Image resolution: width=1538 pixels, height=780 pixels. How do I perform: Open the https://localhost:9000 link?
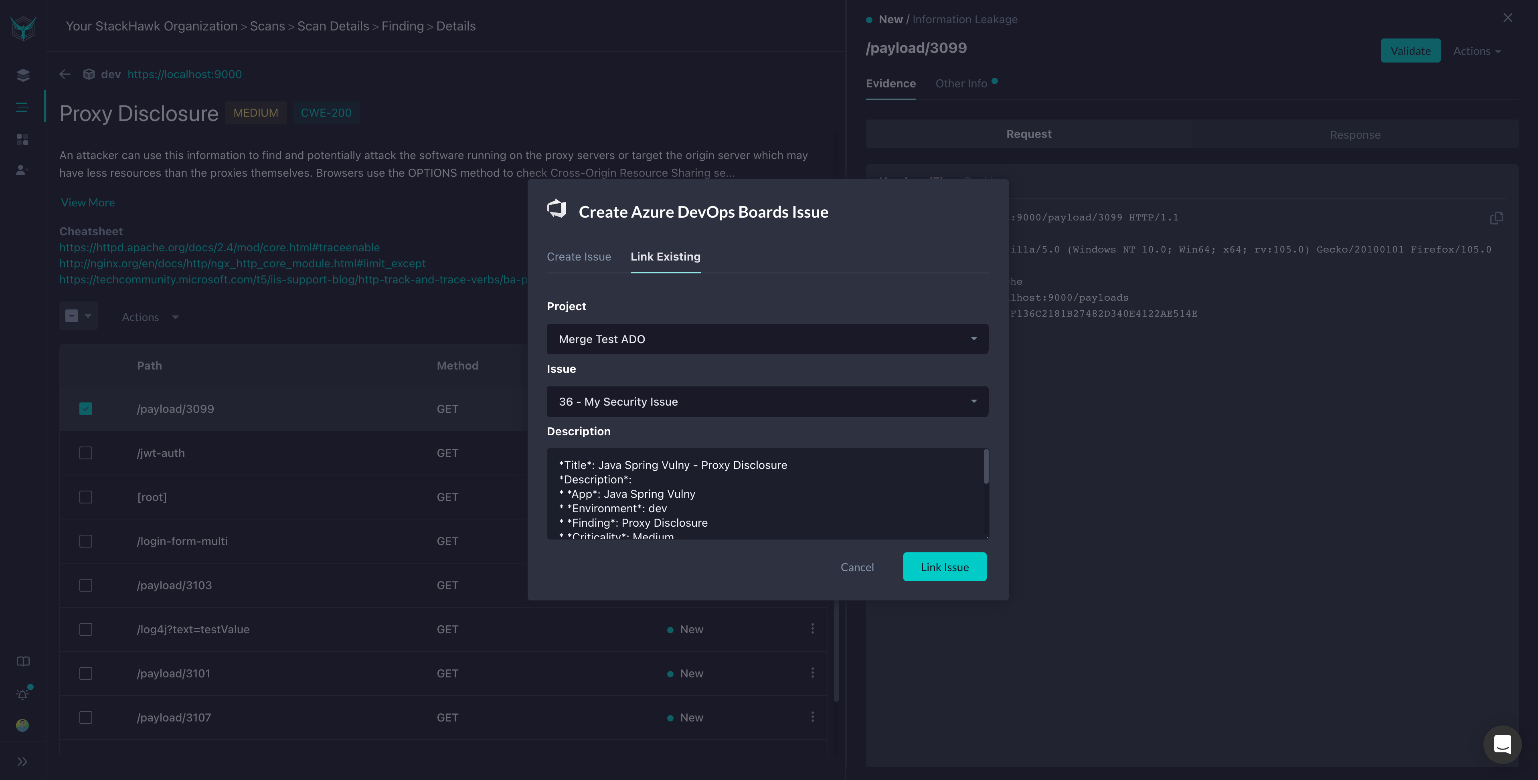[184, 74]
